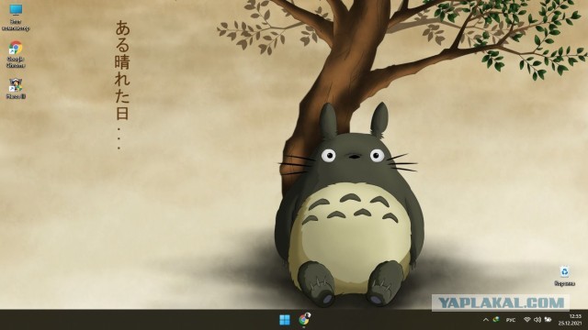This screenshot has height=330, width=588.
Task: Select the Google Chrome desktop shortcut
Action: 16,54
